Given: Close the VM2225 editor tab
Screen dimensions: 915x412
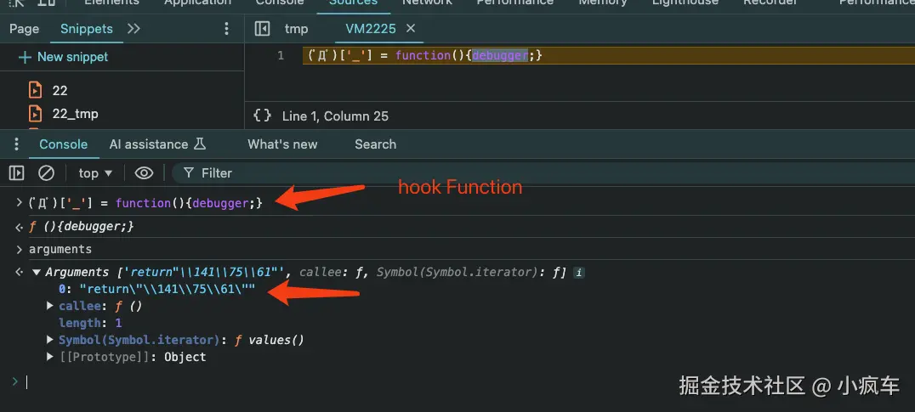Looking at the screenshot, I should 411,29.
